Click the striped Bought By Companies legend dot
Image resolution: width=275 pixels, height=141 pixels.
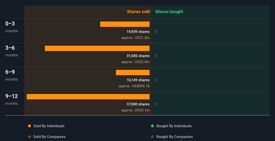152,137
